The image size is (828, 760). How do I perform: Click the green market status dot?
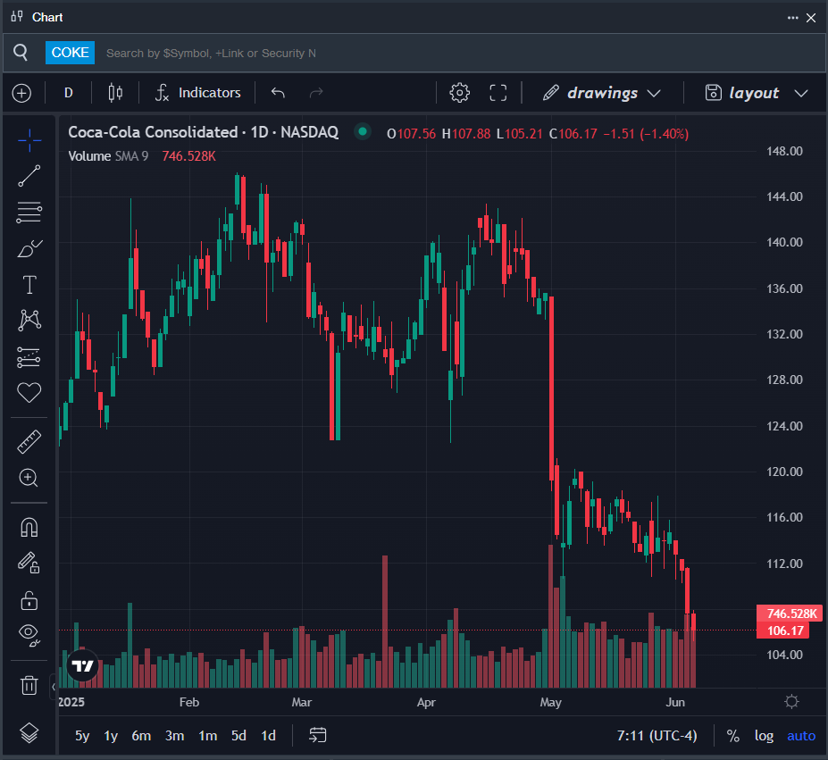point(363,131)
